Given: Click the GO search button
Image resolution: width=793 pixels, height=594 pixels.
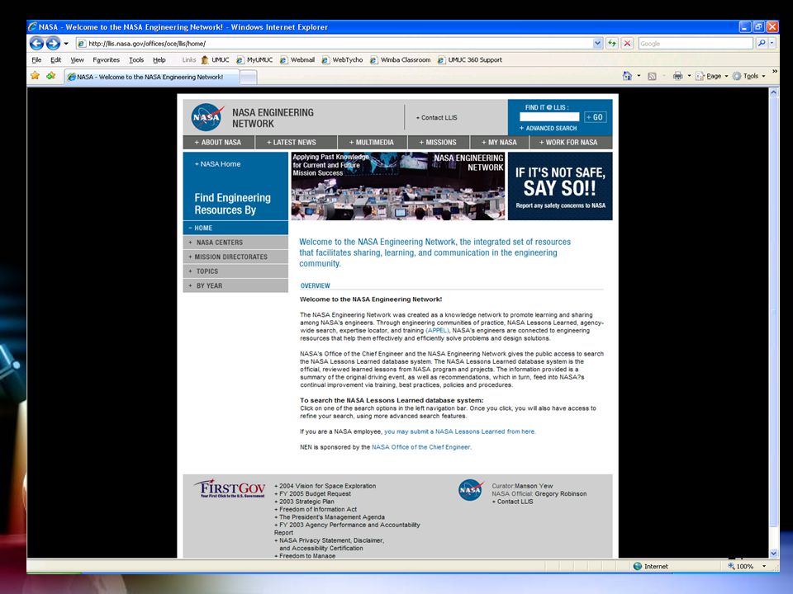Looking at the screenshot, I should click(595, 117).
